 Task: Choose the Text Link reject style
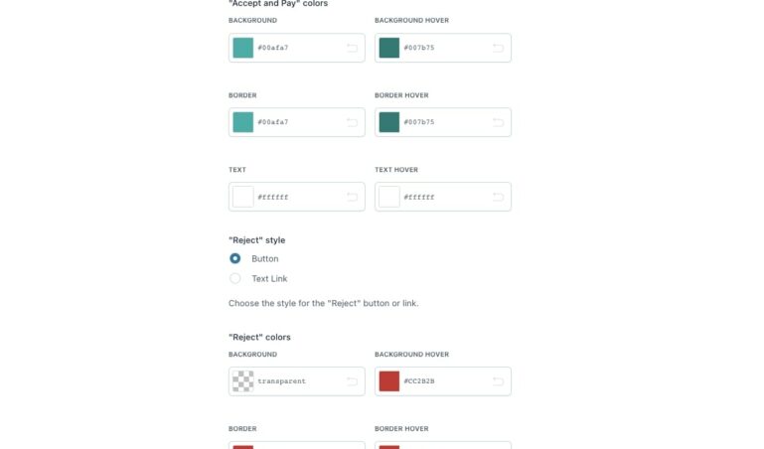click(x=235, y=278)
